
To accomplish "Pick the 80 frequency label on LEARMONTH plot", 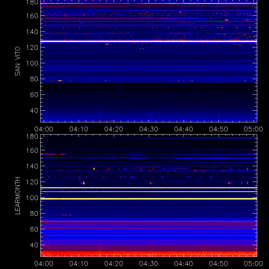I will coord(34,214).
